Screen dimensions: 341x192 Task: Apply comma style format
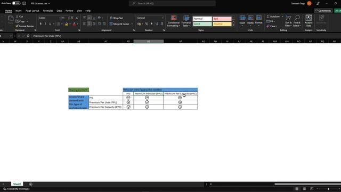pos(151,24)
